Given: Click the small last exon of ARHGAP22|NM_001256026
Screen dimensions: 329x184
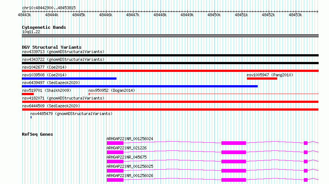Looking at the screenshot, I should [x=306, y=180].
